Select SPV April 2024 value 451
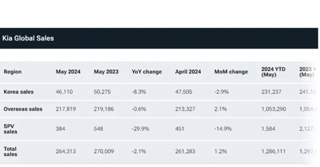This screenshot has height=167, width=320. [179, 129]
